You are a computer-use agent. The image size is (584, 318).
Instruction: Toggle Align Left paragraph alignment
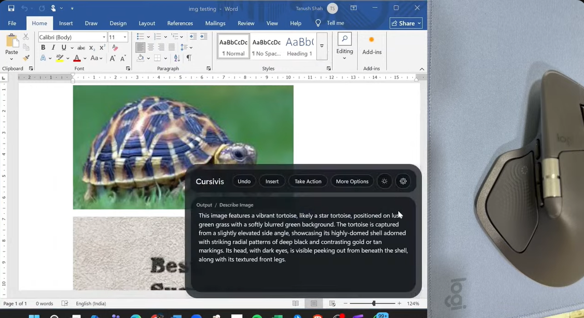point(140,47)
